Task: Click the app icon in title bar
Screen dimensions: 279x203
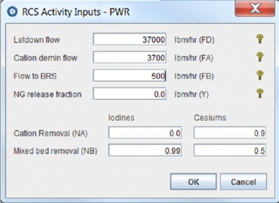Action: pos(12,12)
